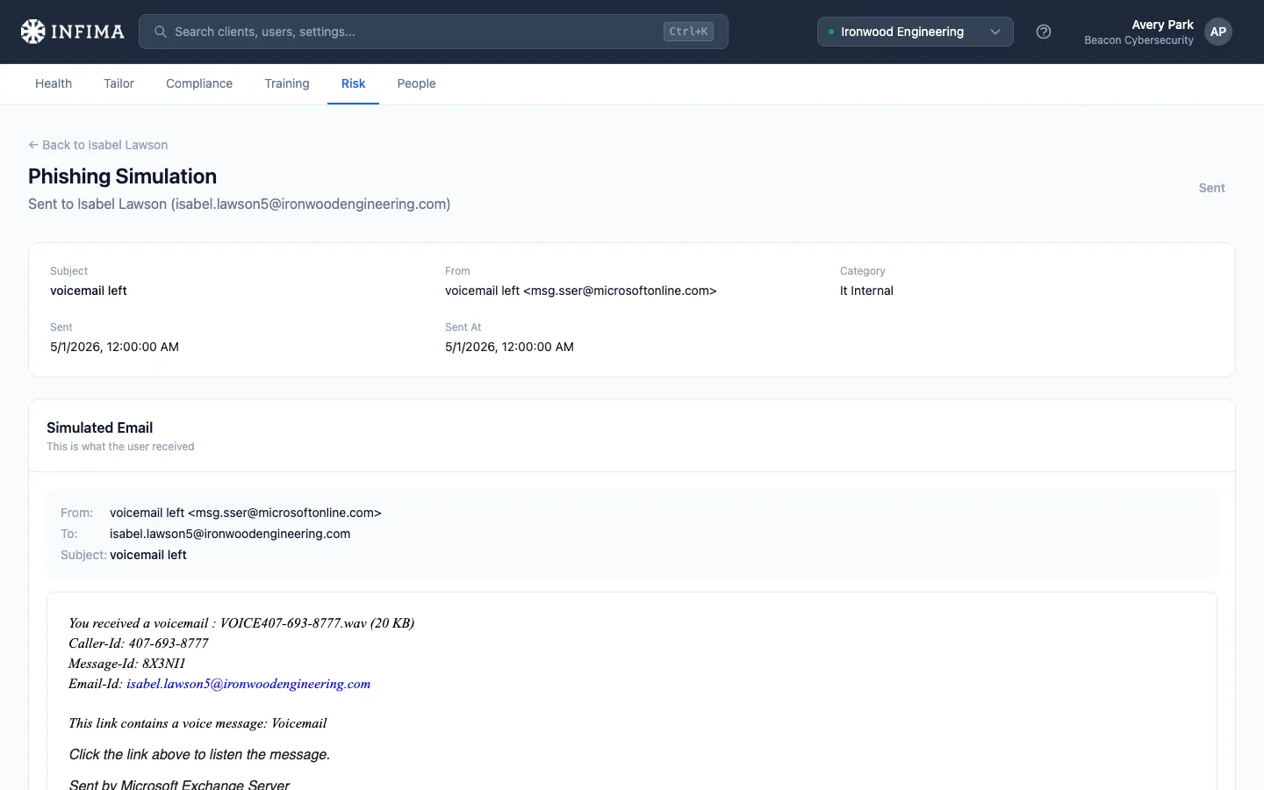Go back to Isabel Lawson link
Screen dimensions: 1264x790
tap(98, 145)
